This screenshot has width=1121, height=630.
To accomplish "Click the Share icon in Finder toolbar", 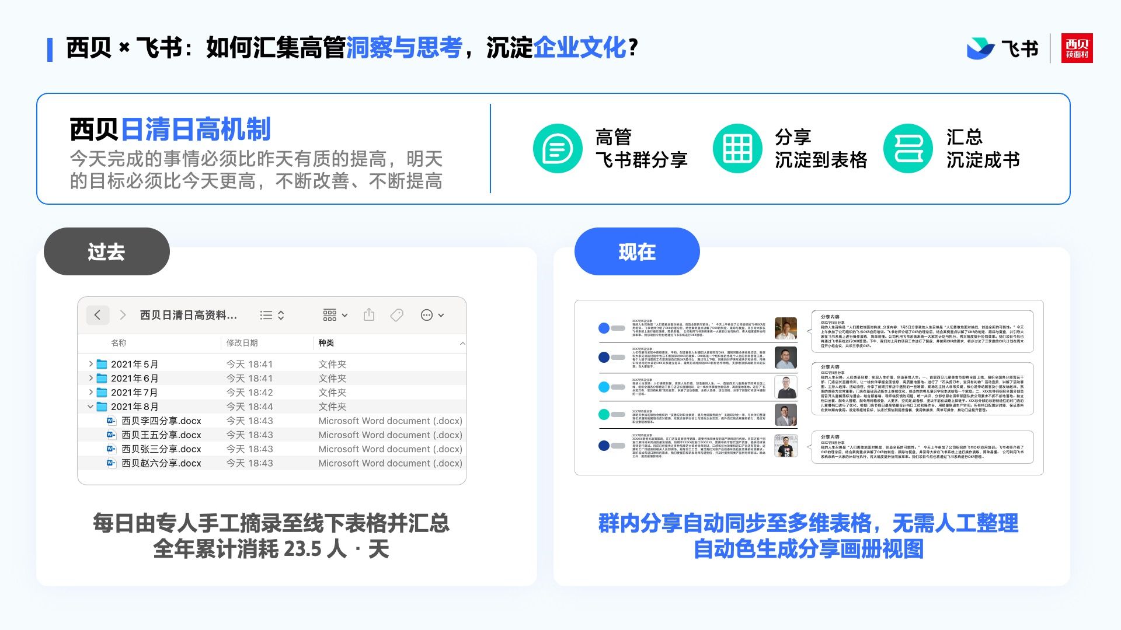I will point(369,315).
